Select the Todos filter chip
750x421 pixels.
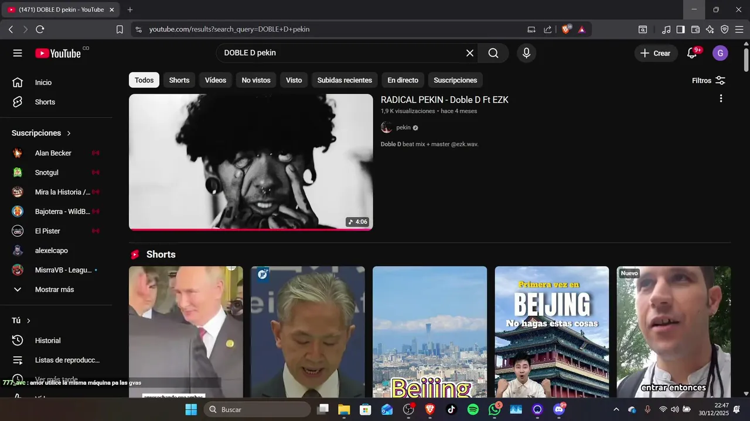tap(144, 80)
